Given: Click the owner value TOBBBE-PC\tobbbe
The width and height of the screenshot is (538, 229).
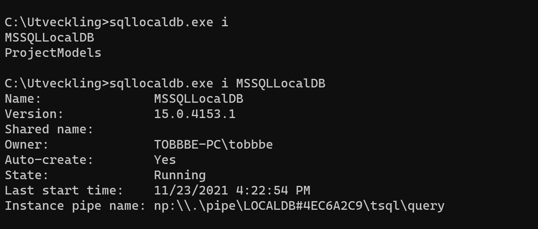Looking at the screenshot, I should [214, 145].
